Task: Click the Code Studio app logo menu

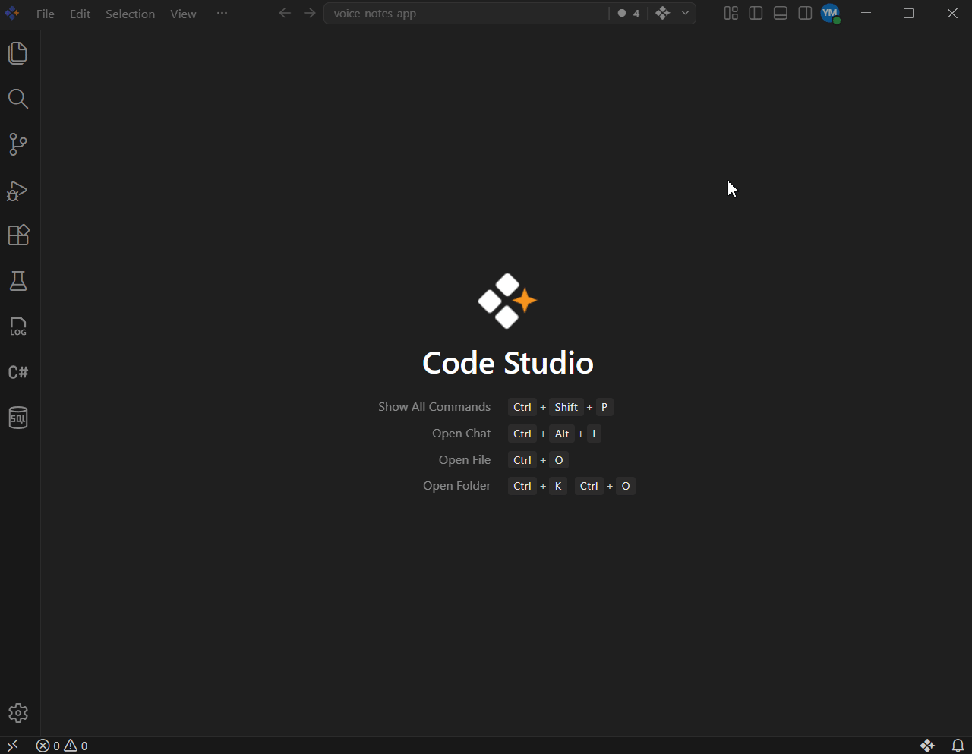Action: [x=11, y=13]
